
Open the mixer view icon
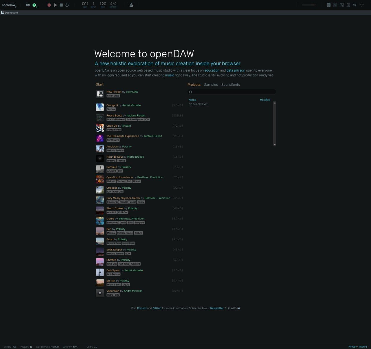(x=335, y=5)
